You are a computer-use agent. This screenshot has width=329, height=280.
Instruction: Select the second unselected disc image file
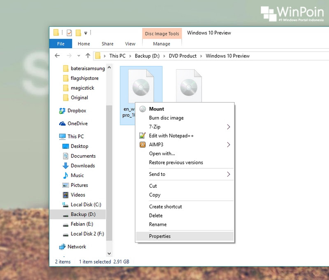click(189, 86)
